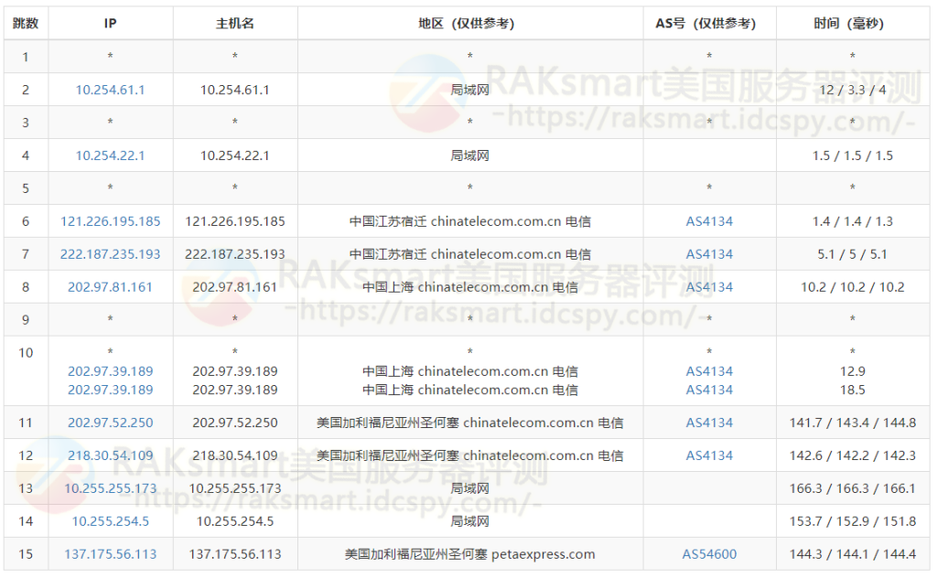Click the 局域网 region cell in hop 14
The height and width of the screenshot is (578, 937).
pos(469,520)
